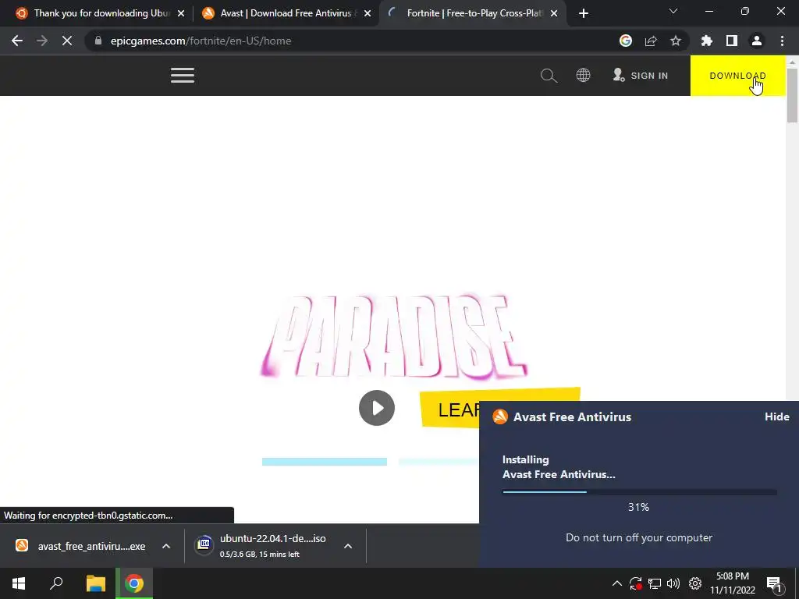Viewport: 799px width, 599px height.
Task: Go back to the previous page
Action: click(x=17, y=41)
